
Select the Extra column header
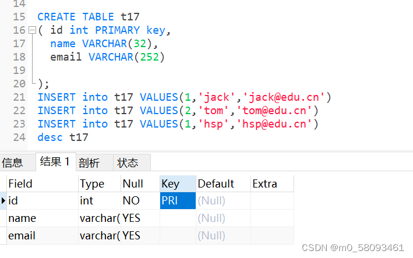pyautogui.click(x=272, y=184)
